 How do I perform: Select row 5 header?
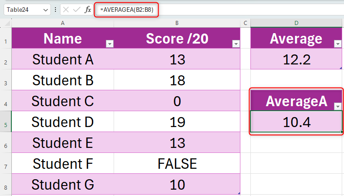pos(6,121)
